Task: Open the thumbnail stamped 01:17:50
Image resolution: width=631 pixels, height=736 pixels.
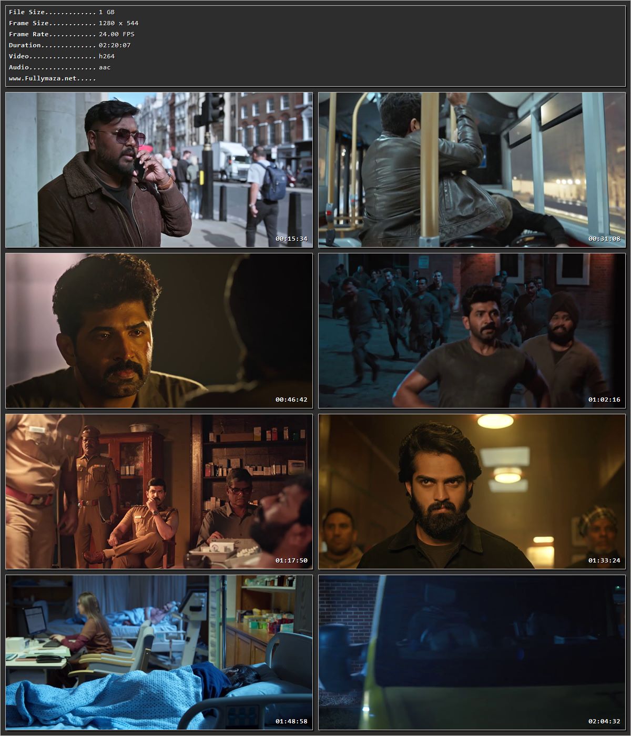Action: 159,492
